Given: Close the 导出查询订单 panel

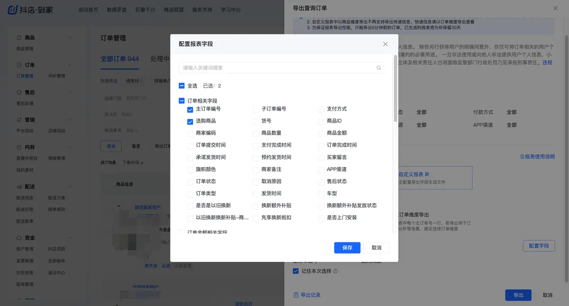Looking at the screenshot, I should [556, 8].
